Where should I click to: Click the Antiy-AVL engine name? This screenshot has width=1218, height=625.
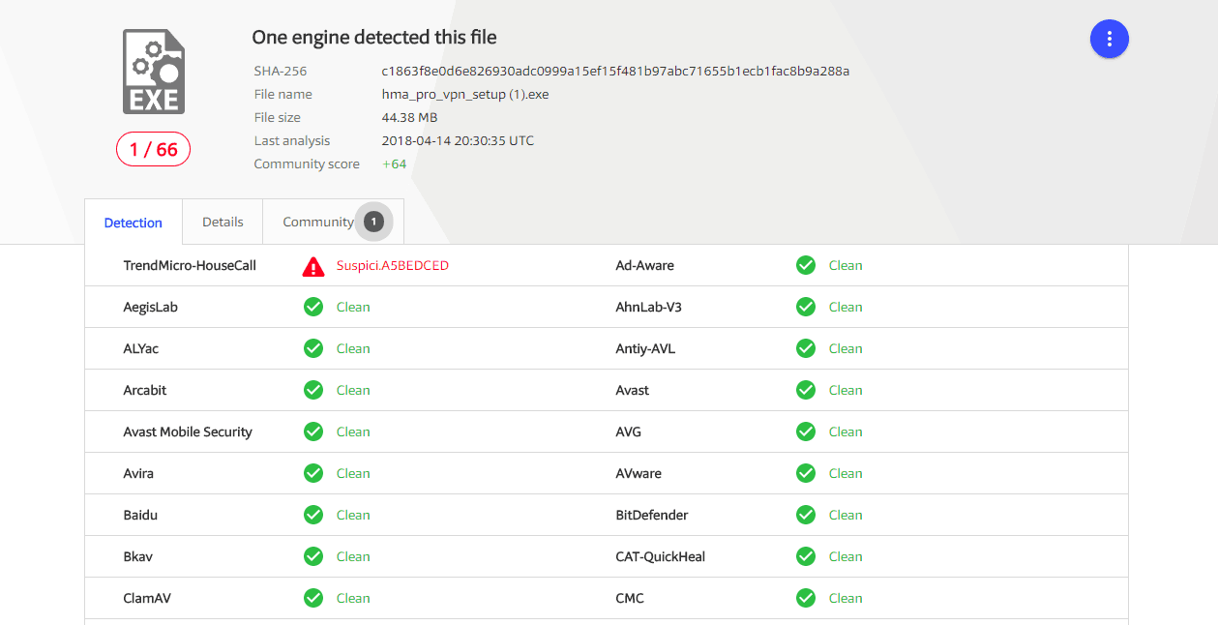pyautogui.click(x=645, y=348)
